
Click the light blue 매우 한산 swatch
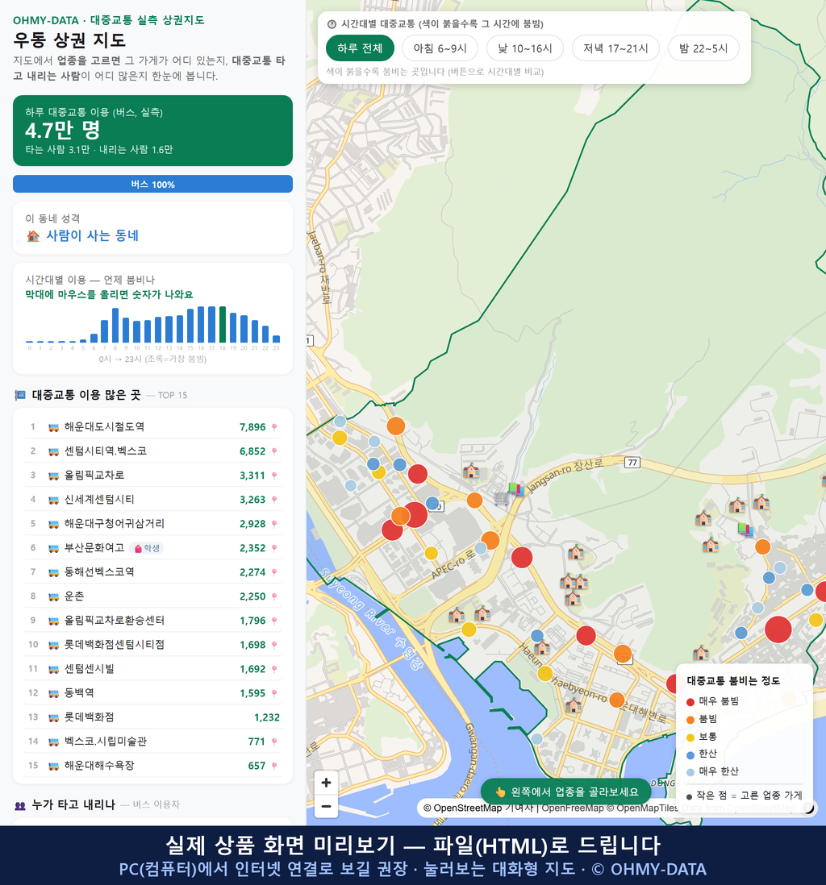690,773
